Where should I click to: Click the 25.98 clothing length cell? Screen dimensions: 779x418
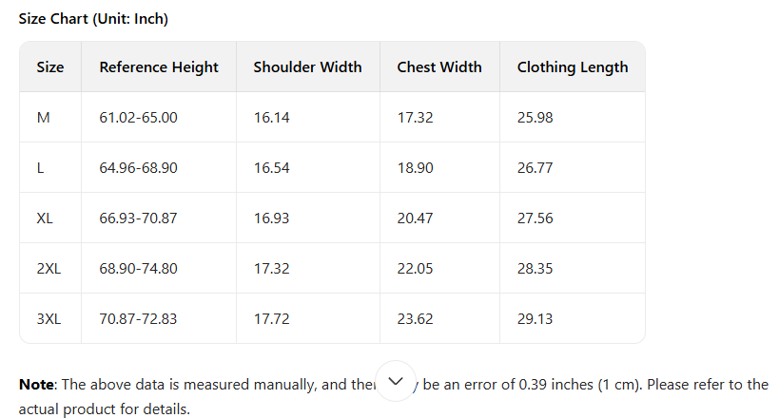pos(535,118)
